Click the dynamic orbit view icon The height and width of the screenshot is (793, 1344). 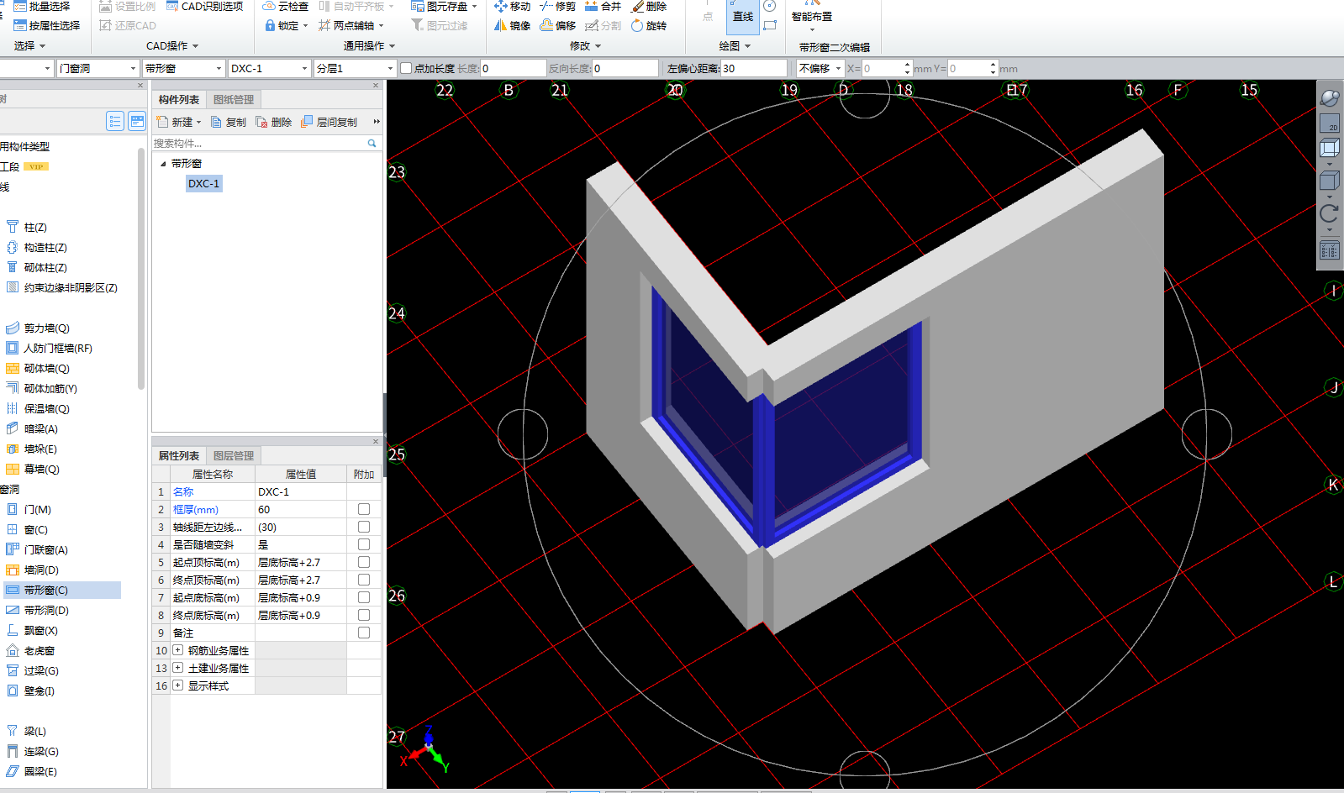tap(1330, 97)
